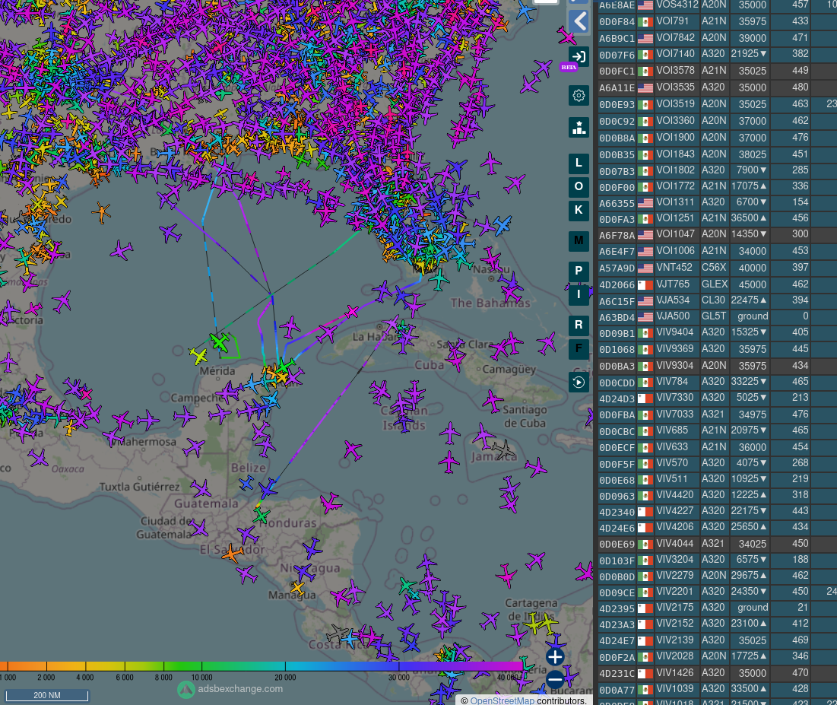The height and width of the screenshot is (705, 837).
Task: Click the green aircraft over western Honduras
Action: (261, 516)
